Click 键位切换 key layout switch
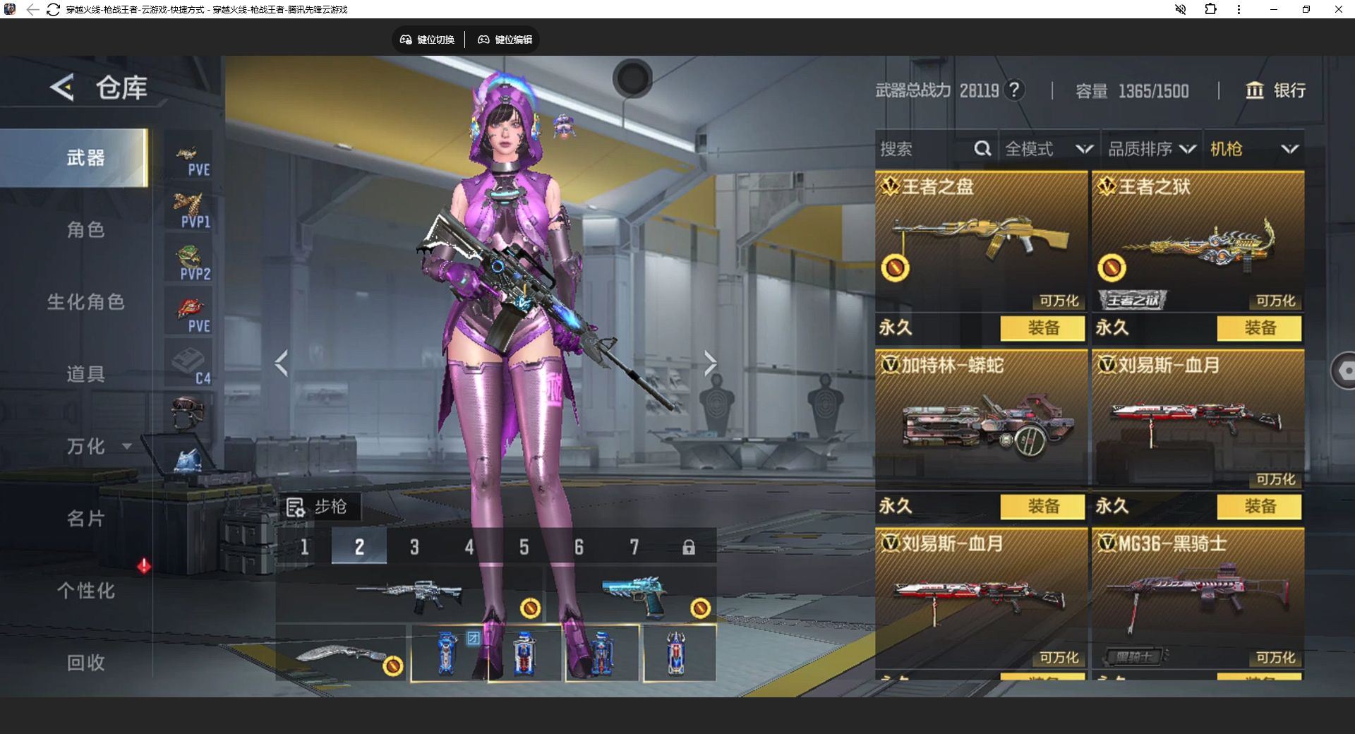The width and height of the screenshot is (1355, 734). click(428, 40)
